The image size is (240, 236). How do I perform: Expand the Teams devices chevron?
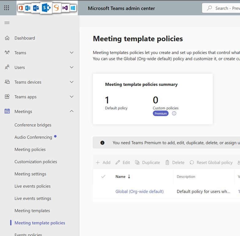(x=72, y=82)
